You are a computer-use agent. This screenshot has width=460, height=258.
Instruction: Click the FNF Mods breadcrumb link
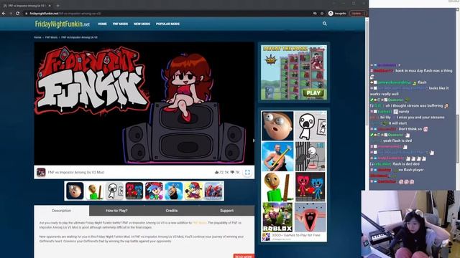tap(51, 37)
